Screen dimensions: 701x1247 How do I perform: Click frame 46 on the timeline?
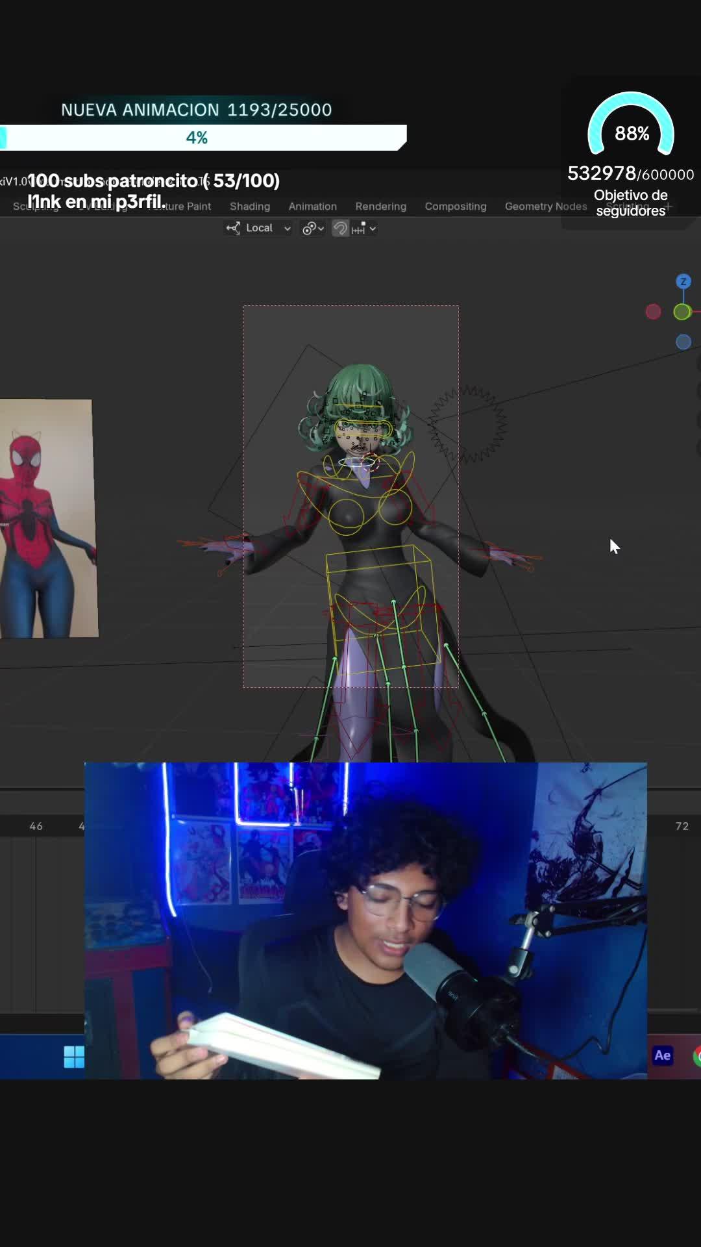[36, 826]
